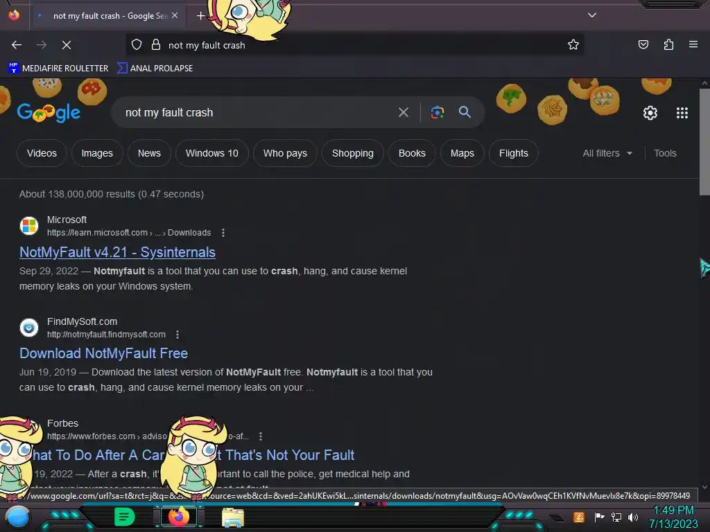Image resolution: width=710 pixels, height=532 pixels.
Task: Open Google quick settings gear
Action: pyautogui.click(x=650, y=113)
